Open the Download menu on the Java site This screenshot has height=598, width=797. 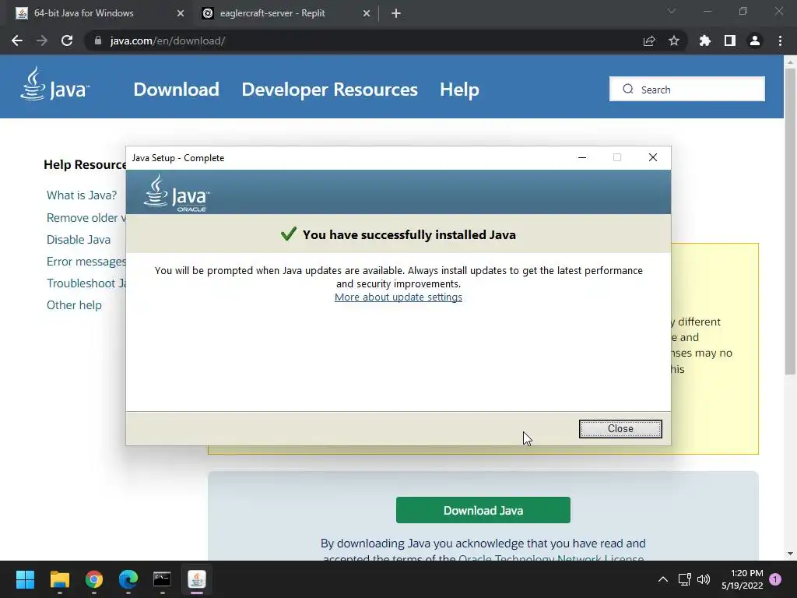(177, 89)
